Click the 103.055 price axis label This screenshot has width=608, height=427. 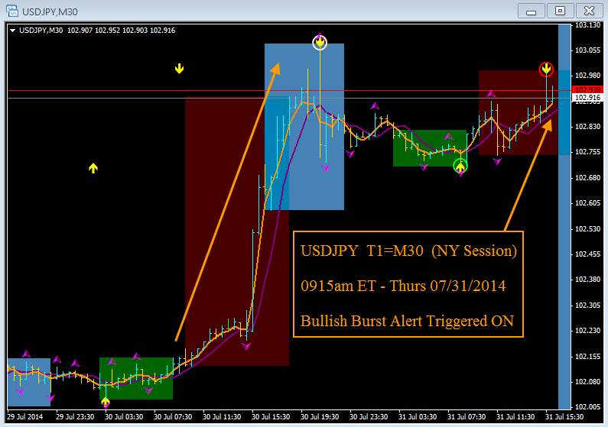pos(587,50)
